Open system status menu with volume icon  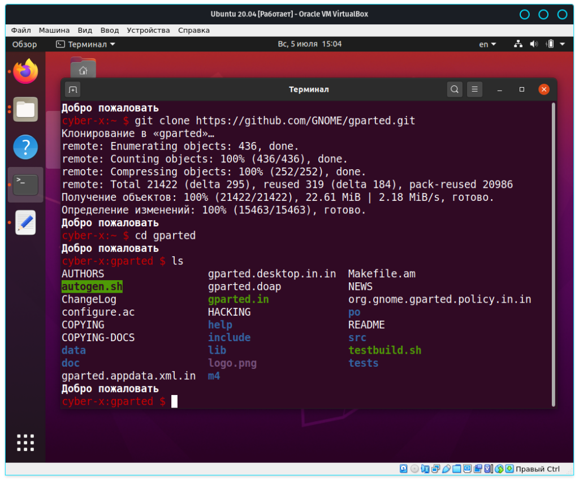[534, 44]
